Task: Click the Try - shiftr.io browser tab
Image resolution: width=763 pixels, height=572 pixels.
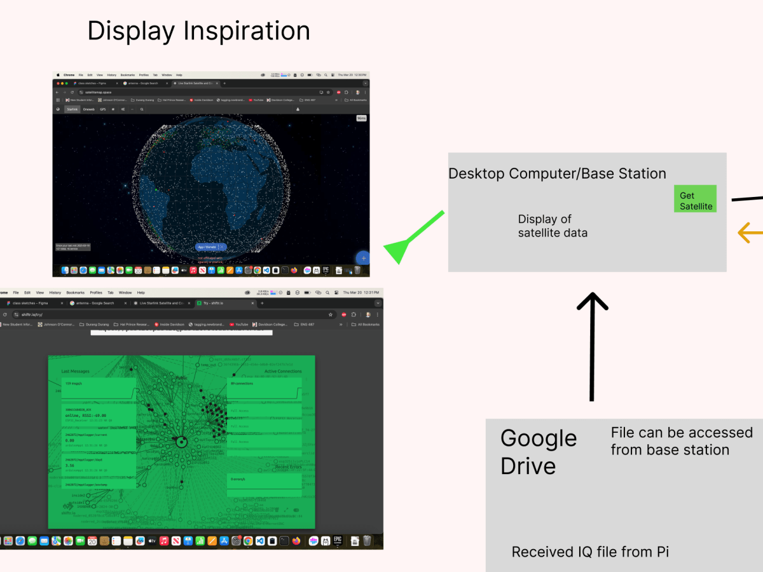Action: click(x=223, y=303)
